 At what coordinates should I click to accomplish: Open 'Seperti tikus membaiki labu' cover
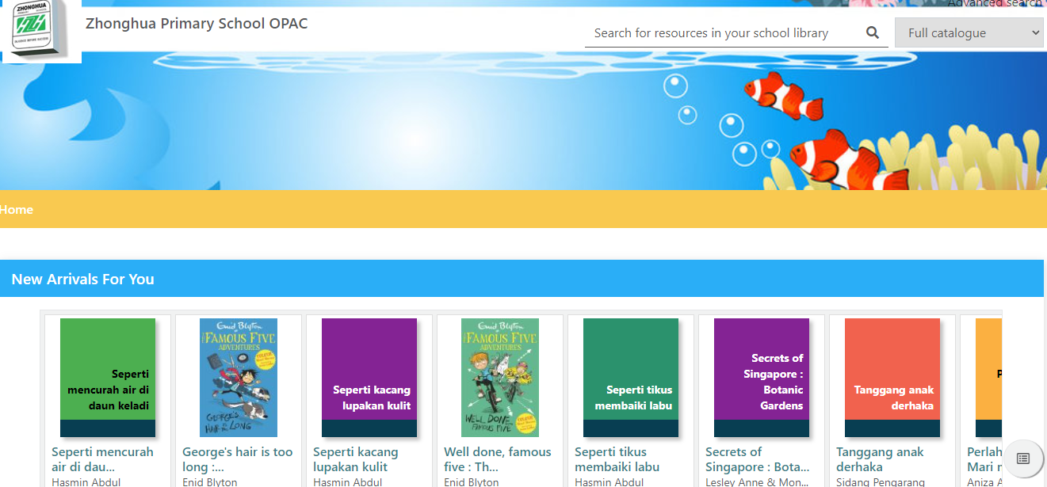click(631, 378)
